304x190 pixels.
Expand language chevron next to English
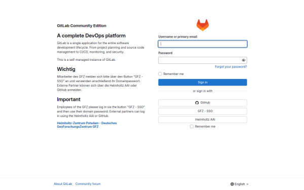tap(247, 184)
